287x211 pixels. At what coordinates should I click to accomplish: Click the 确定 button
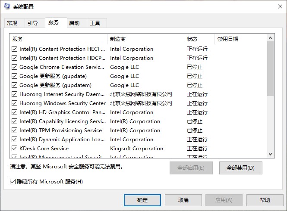[x=142, y=200]
